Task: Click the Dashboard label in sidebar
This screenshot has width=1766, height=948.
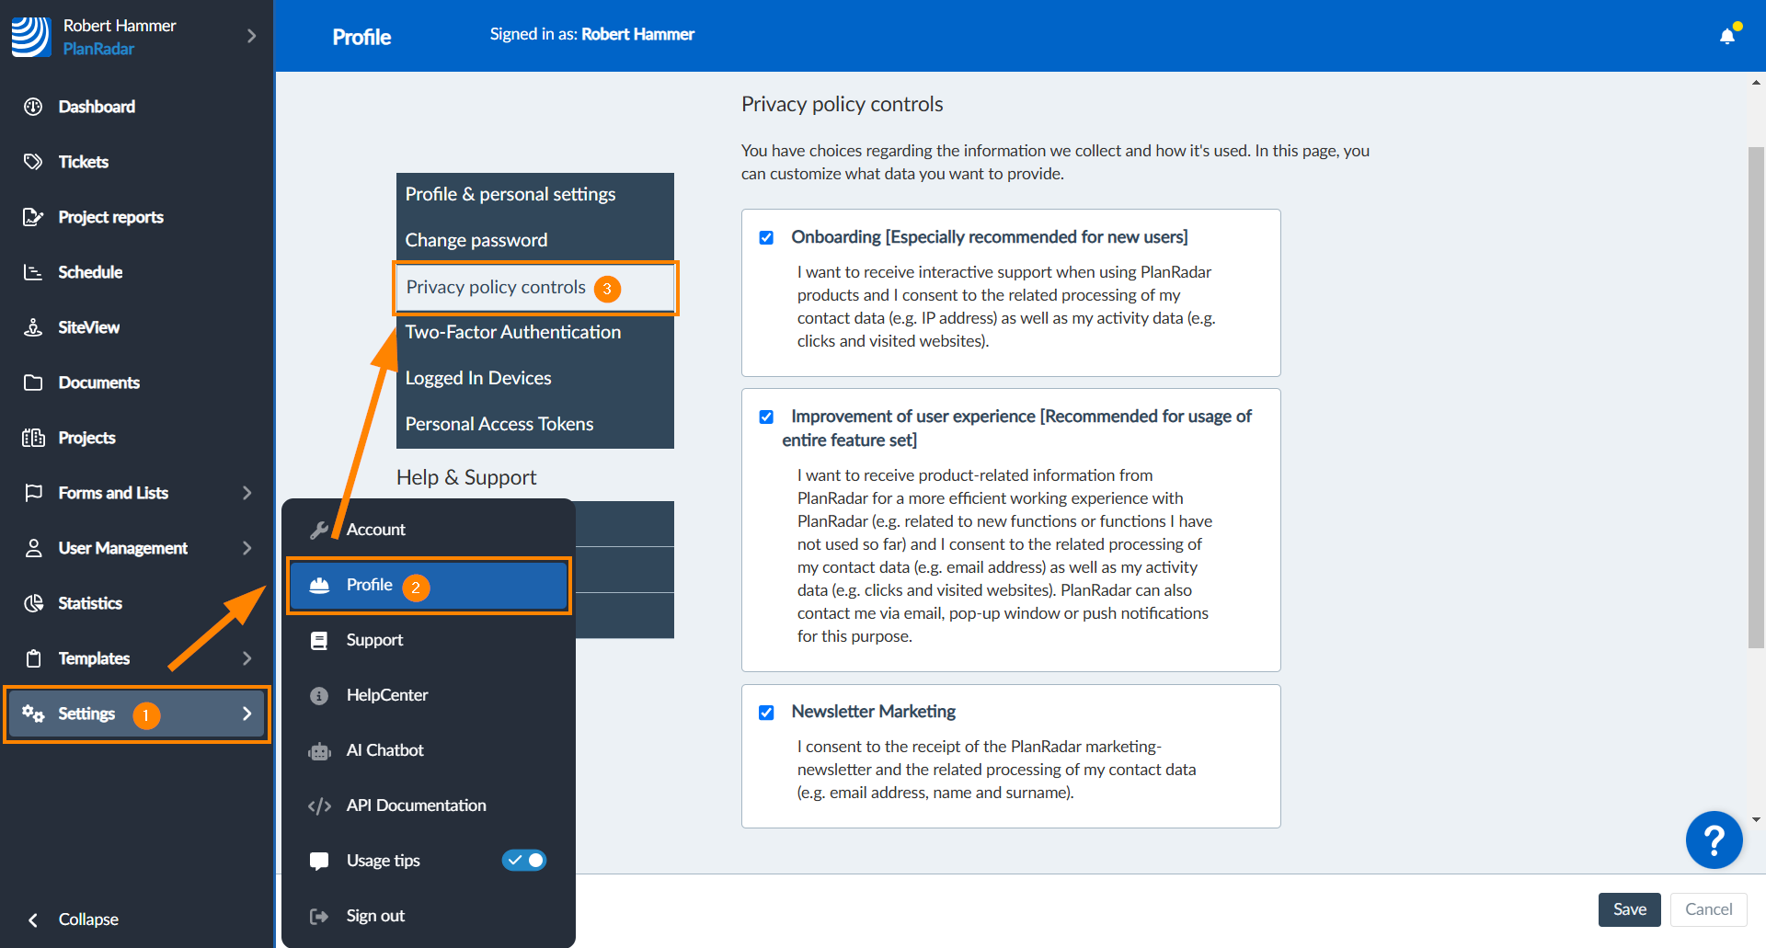Action: coord(97,107)
